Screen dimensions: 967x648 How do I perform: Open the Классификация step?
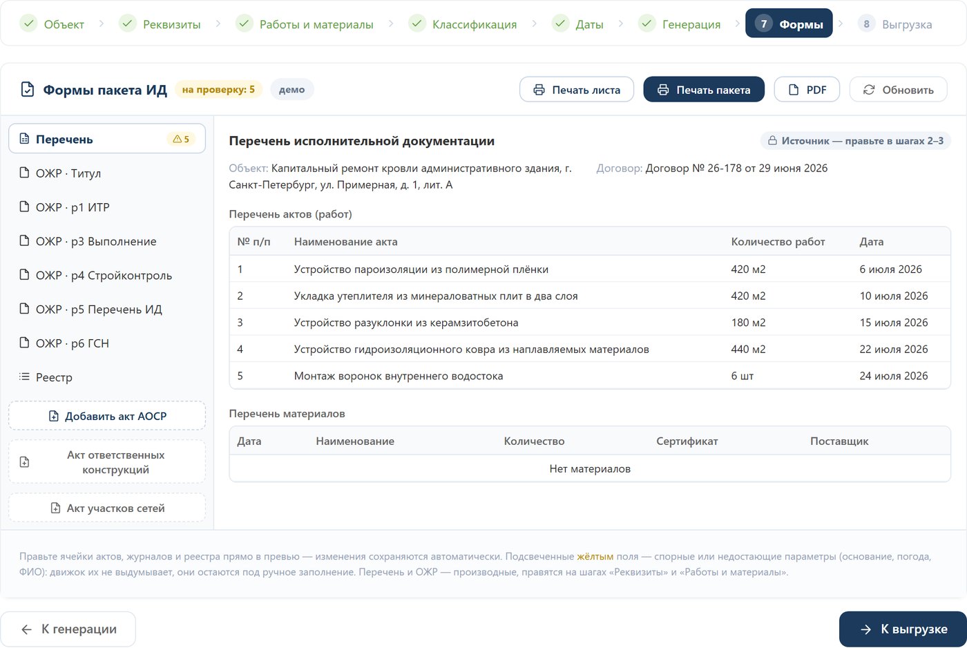462,24
